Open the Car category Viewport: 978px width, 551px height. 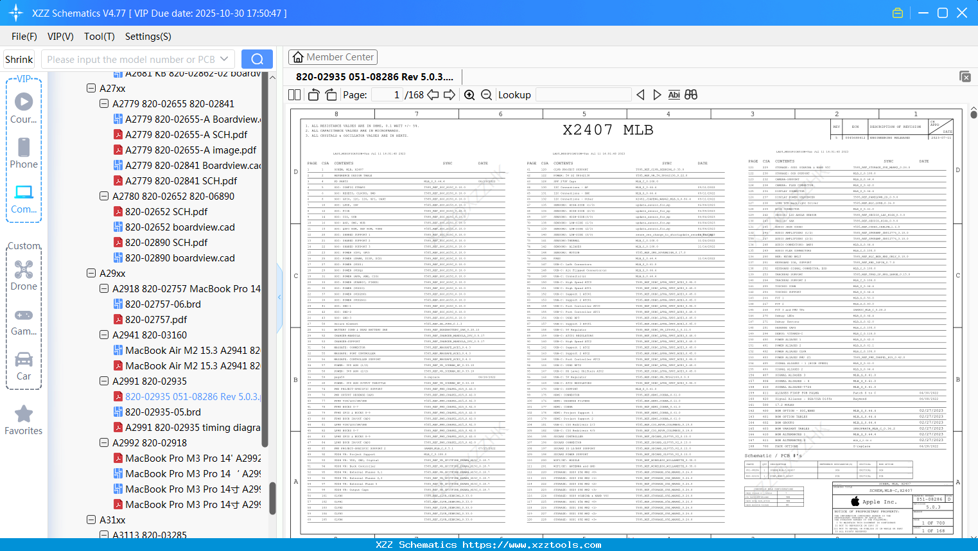(x=24, y=365)
